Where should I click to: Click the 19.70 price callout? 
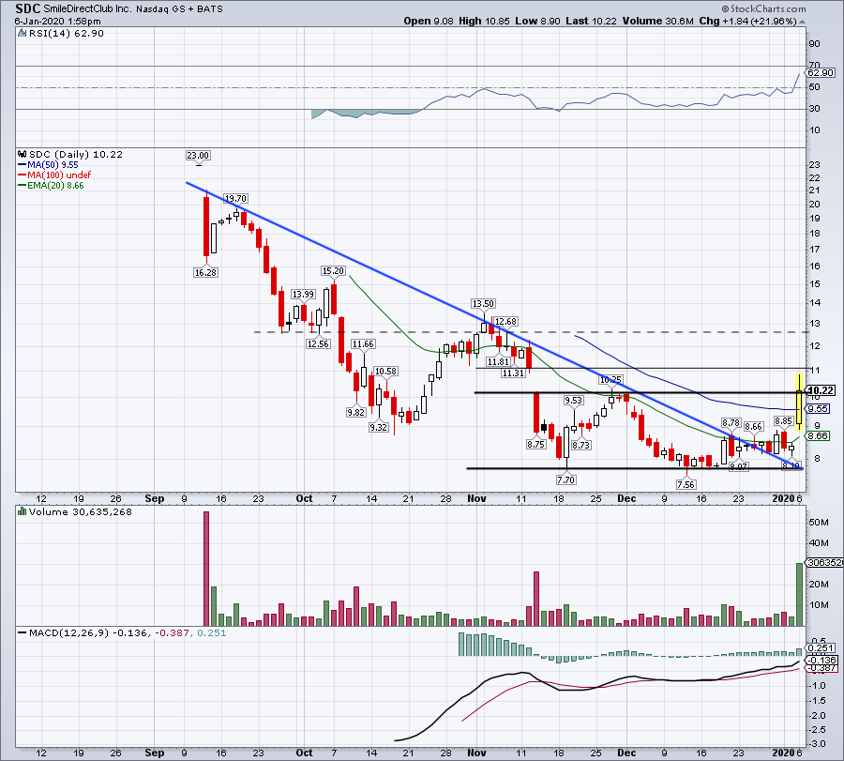[235, 199]
